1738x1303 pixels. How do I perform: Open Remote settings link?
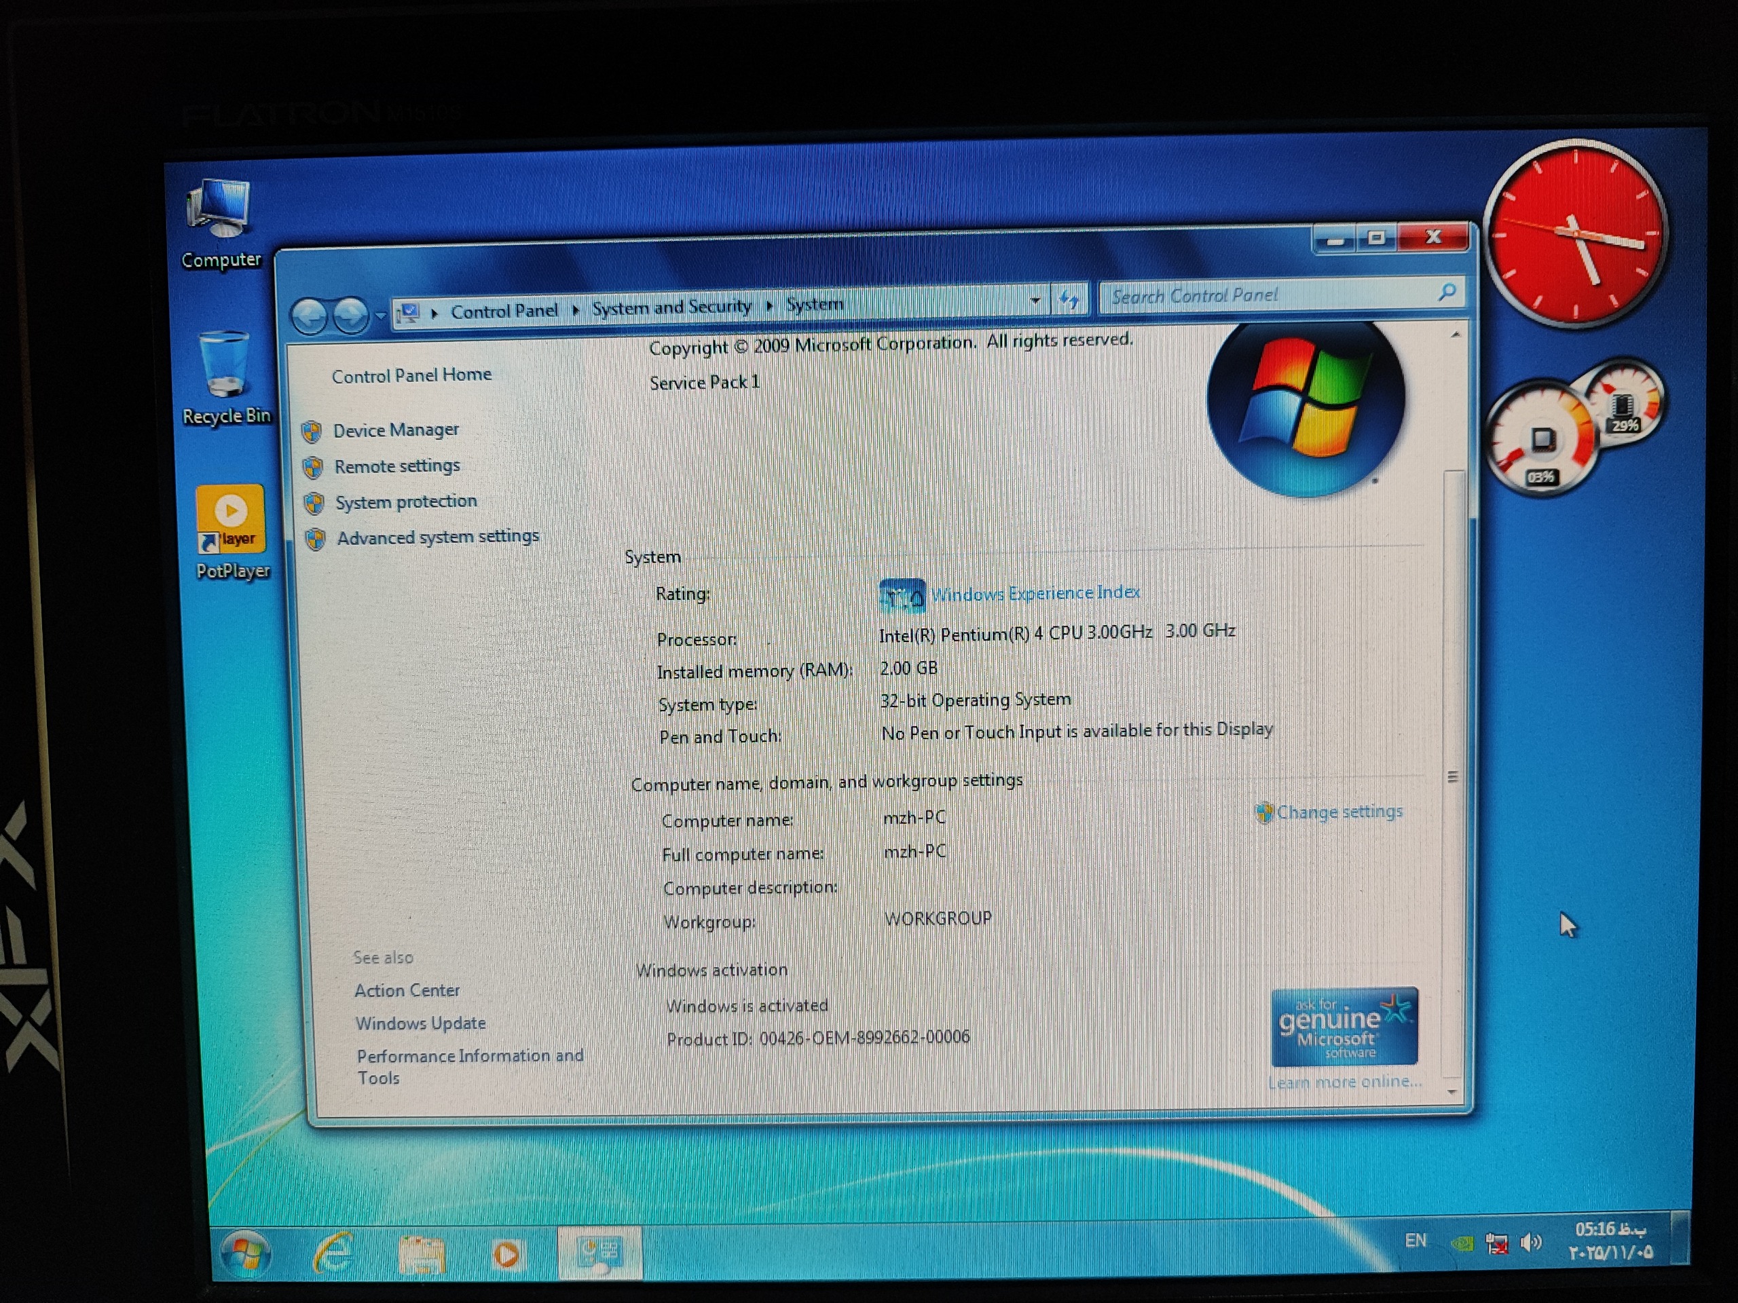(398, 466)
